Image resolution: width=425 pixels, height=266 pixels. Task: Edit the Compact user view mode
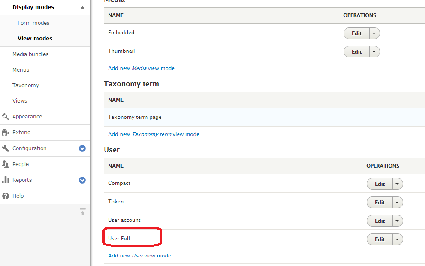pyautogui.click(x=380, y=184)
